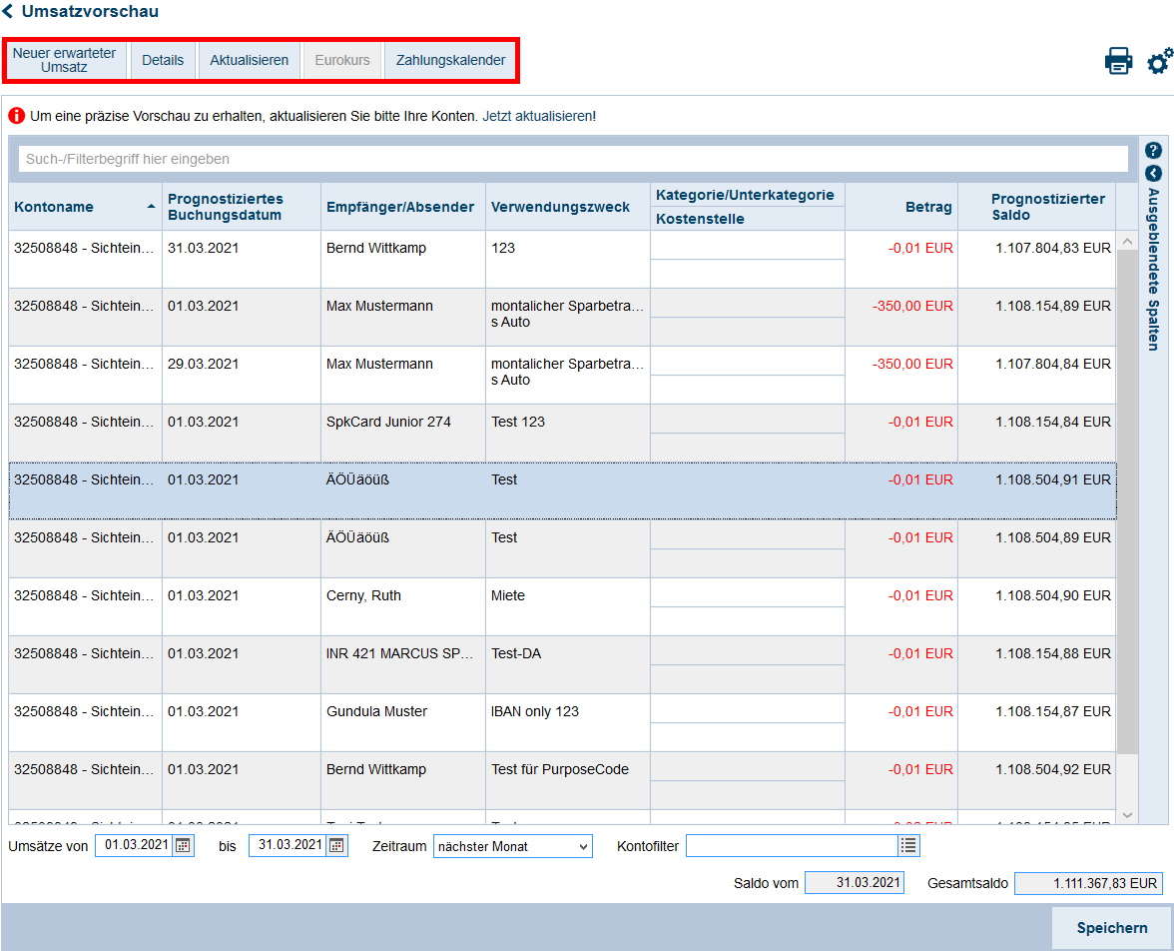Focus the search and filter input field
This screenshot has width=1174, height=951.
(x=572, y=159)
